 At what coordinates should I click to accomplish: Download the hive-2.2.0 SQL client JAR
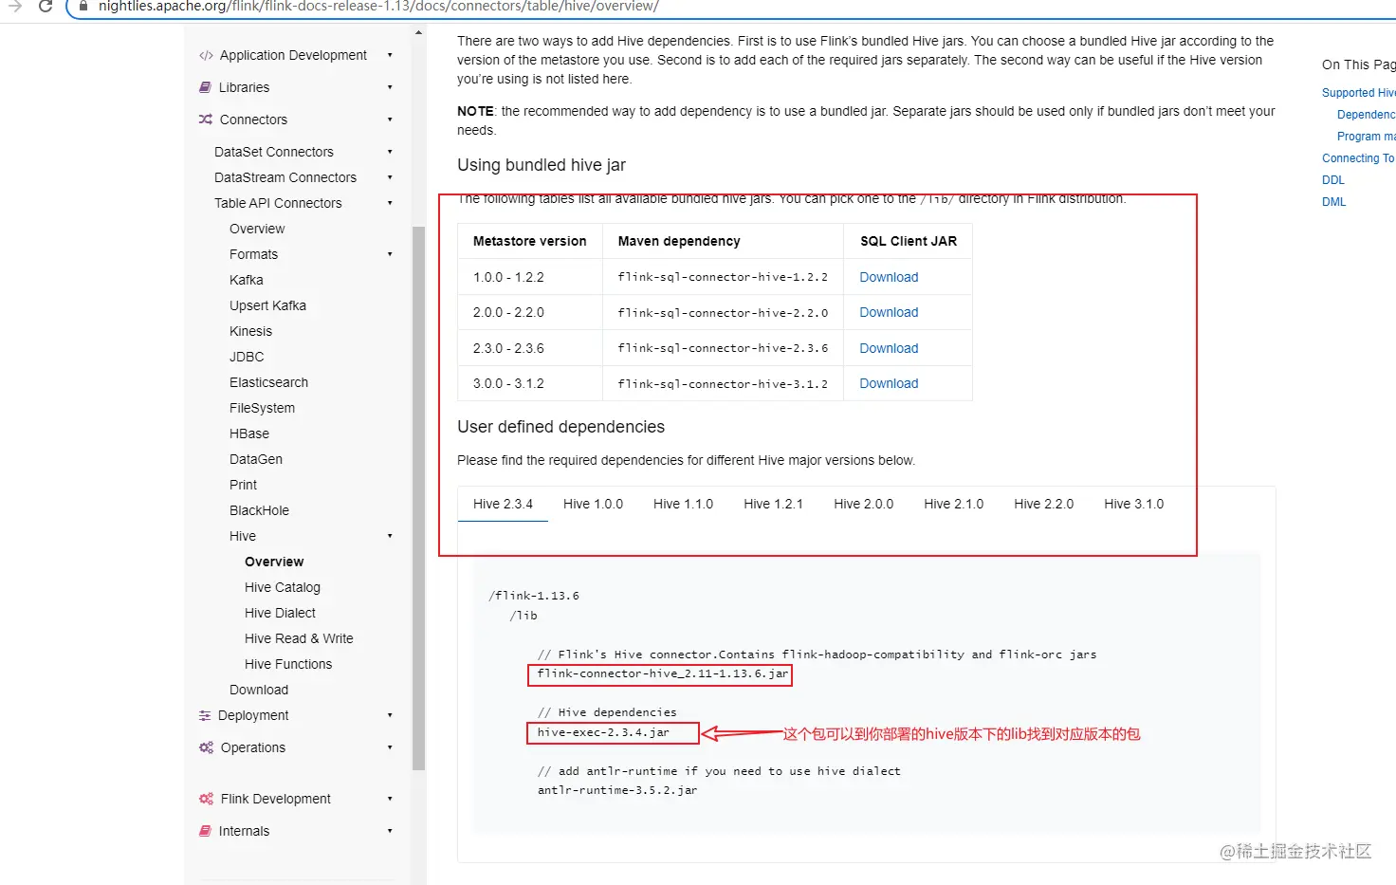pos(889,312)
